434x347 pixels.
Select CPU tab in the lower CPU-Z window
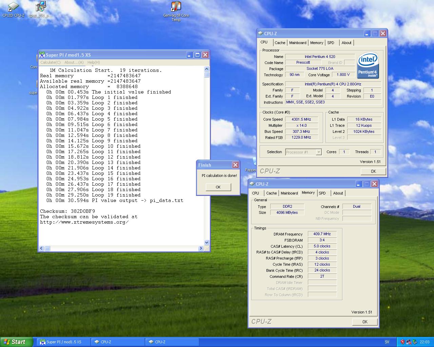tap(256, 193)
